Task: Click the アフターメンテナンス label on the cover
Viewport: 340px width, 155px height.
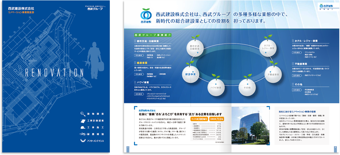Action: pyautogui.click(x=96, y=141)
